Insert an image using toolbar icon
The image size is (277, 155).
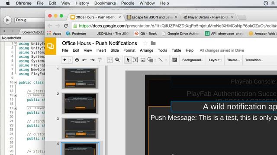pos(143,60)
